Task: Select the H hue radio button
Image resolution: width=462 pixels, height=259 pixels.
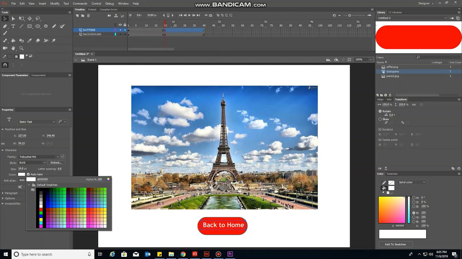Action: click(414, 198)
